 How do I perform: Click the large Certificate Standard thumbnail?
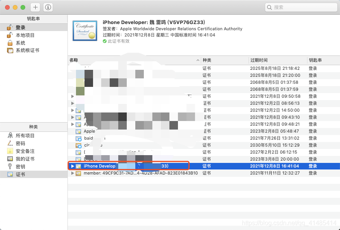click(x=85, y=31)
